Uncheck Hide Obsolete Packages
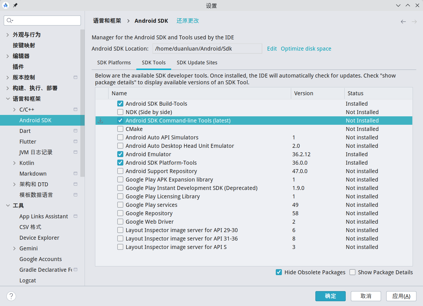Viewport: 423px width, 306px height. (279, 272)
